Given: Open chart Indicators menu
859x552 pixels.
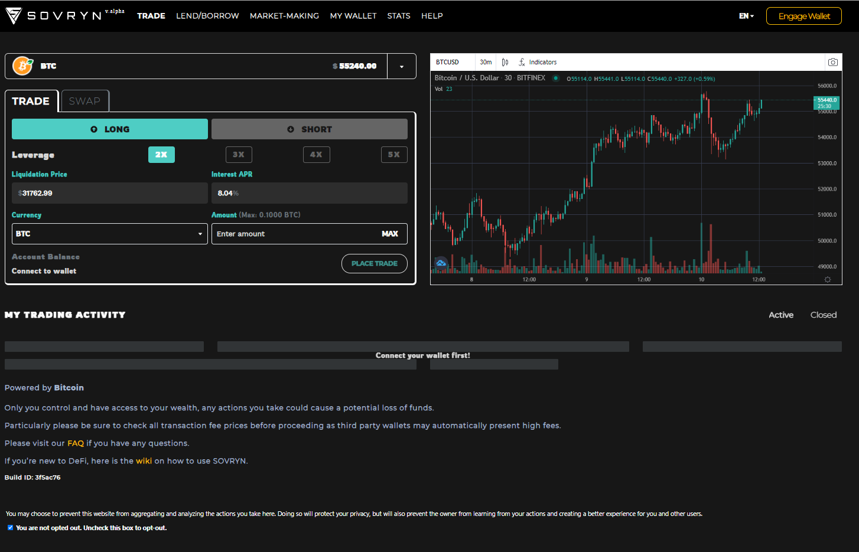Looking at the screenshot, I should coord(538,62).
